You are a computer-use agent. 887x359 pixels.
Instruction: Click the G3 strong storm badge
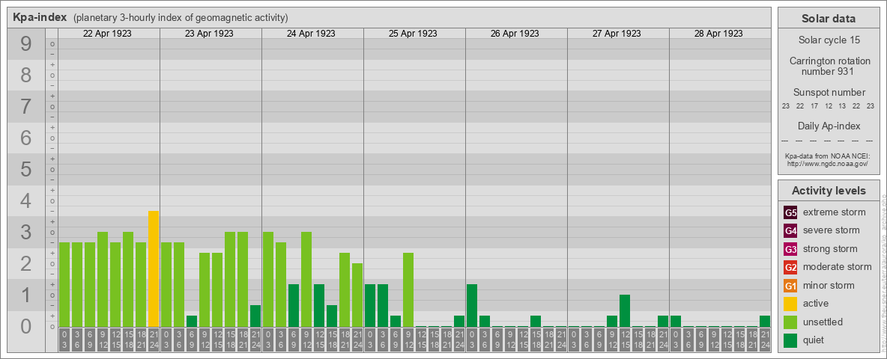point(790,249)
